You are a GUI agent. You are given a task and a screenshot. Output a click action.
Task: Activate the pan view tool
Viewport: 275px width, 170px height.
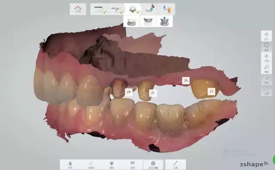pos(266,58)
